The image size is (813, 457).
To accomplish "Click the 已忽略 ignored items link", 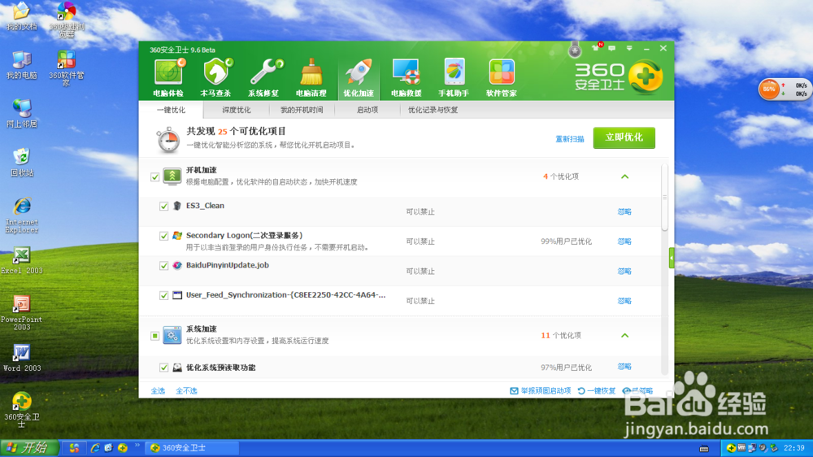I will click(x=637, y=390).
